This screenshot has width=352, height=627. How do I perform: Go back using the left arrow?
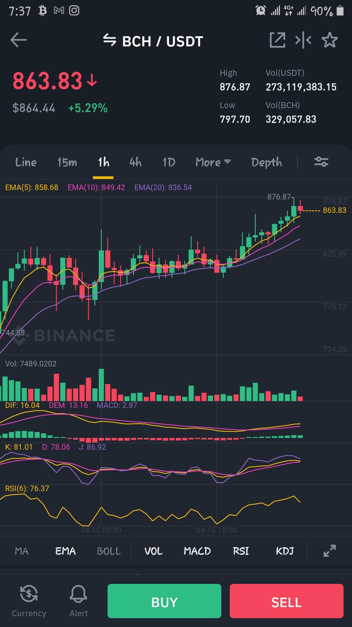click(x=19, y=40)
